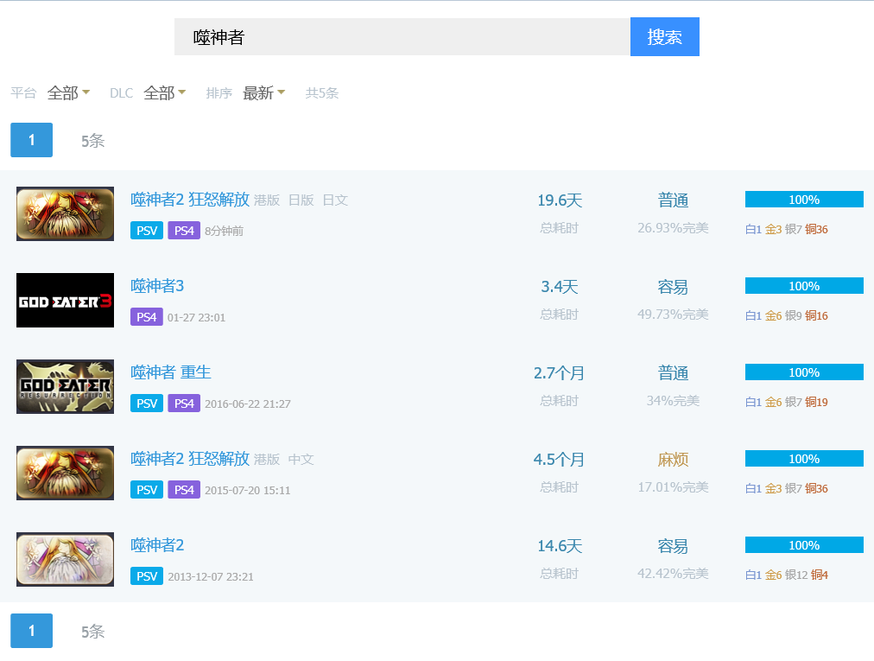
Task: Click the 42.42%完美 completion rate
Action: [x=673, y=574]
